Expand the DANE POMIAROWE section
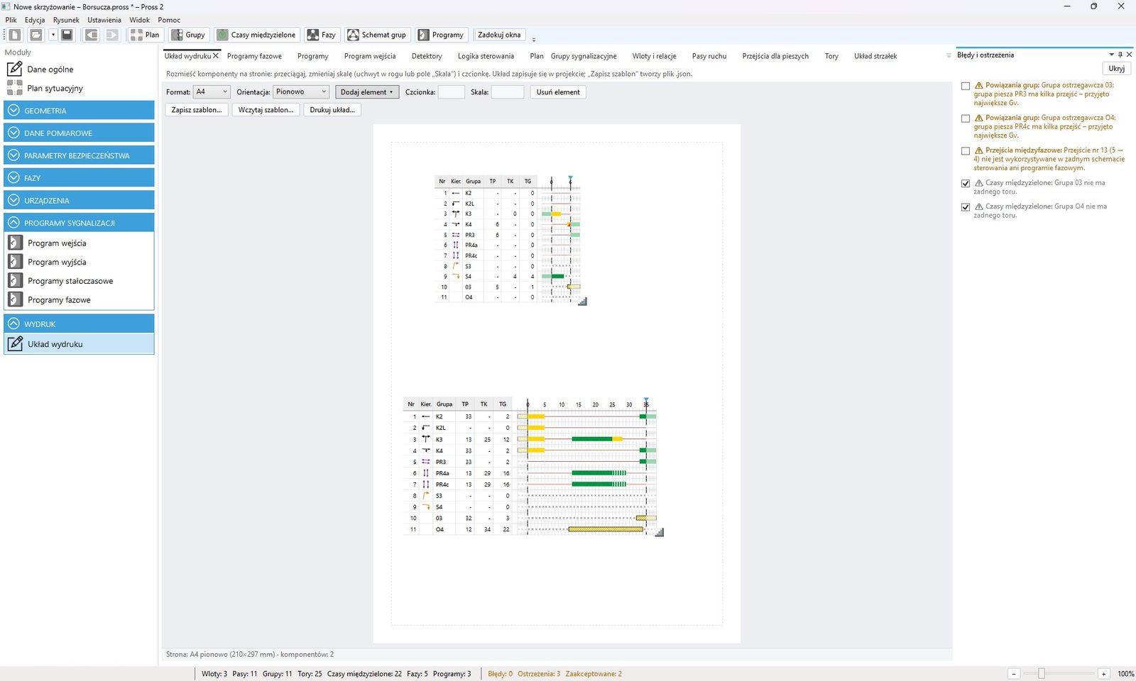The width and height of the screenshot is (1136, 681). 79,133
